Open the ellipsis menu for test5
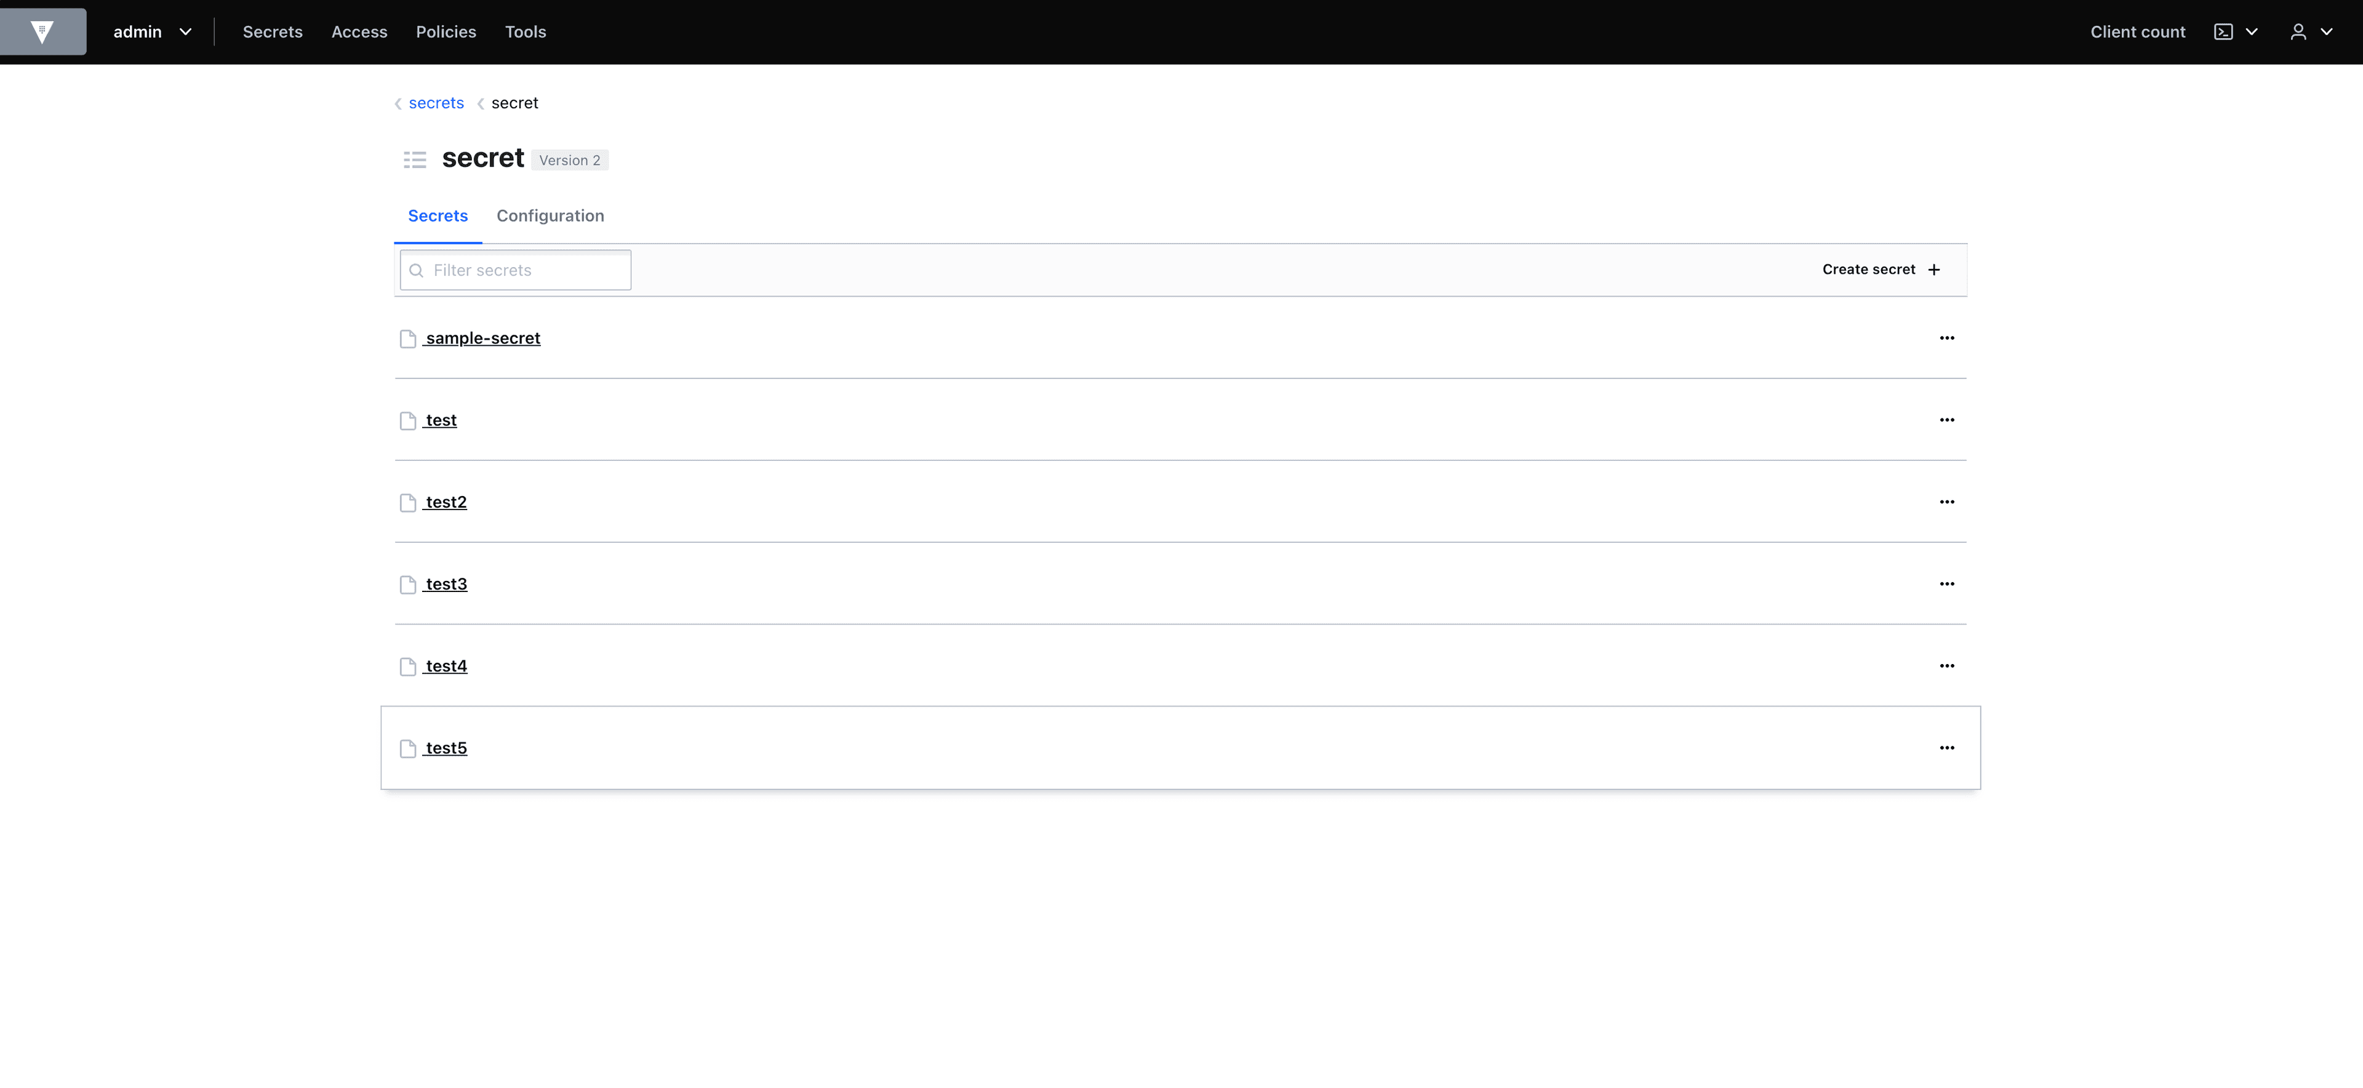The image size is (2363, 1088). pyautogui.click(x=1946, y=748)
